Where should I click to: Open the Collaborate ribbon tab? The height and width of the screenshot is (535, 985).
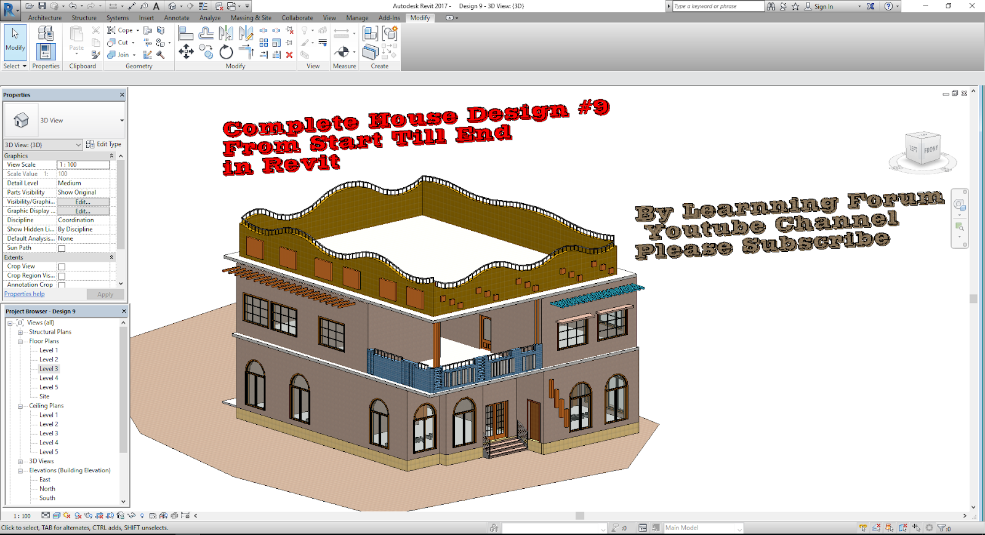(297, 18)
